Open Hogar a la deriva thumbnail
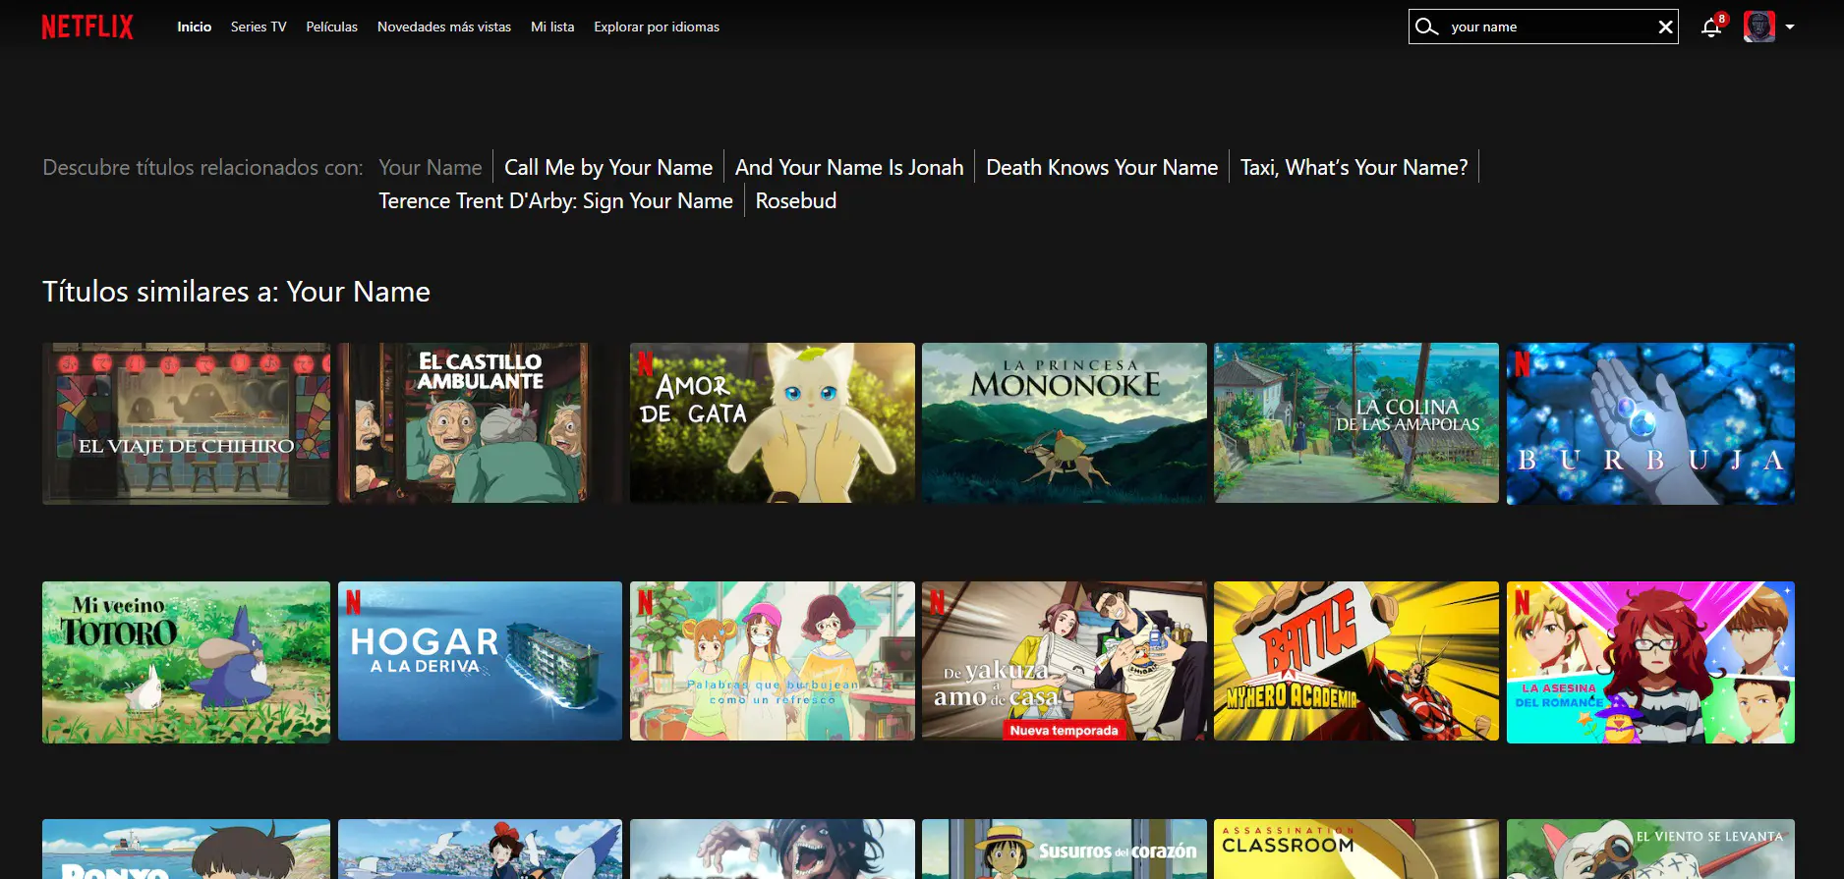1844x879 pixels. (x=480, y=662)
